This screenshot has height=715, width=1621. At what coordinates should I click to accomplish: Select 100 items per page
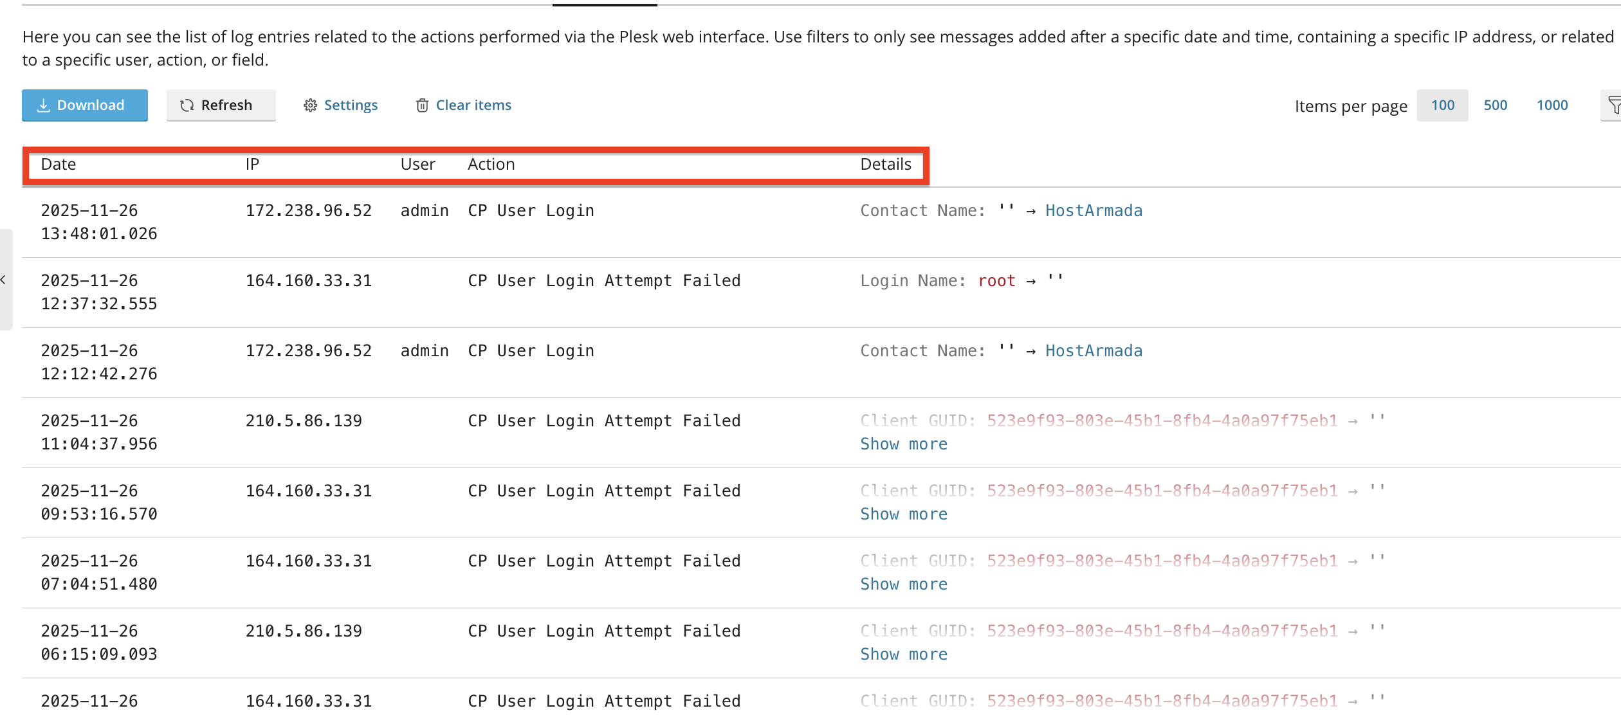tap(1443, 105)
